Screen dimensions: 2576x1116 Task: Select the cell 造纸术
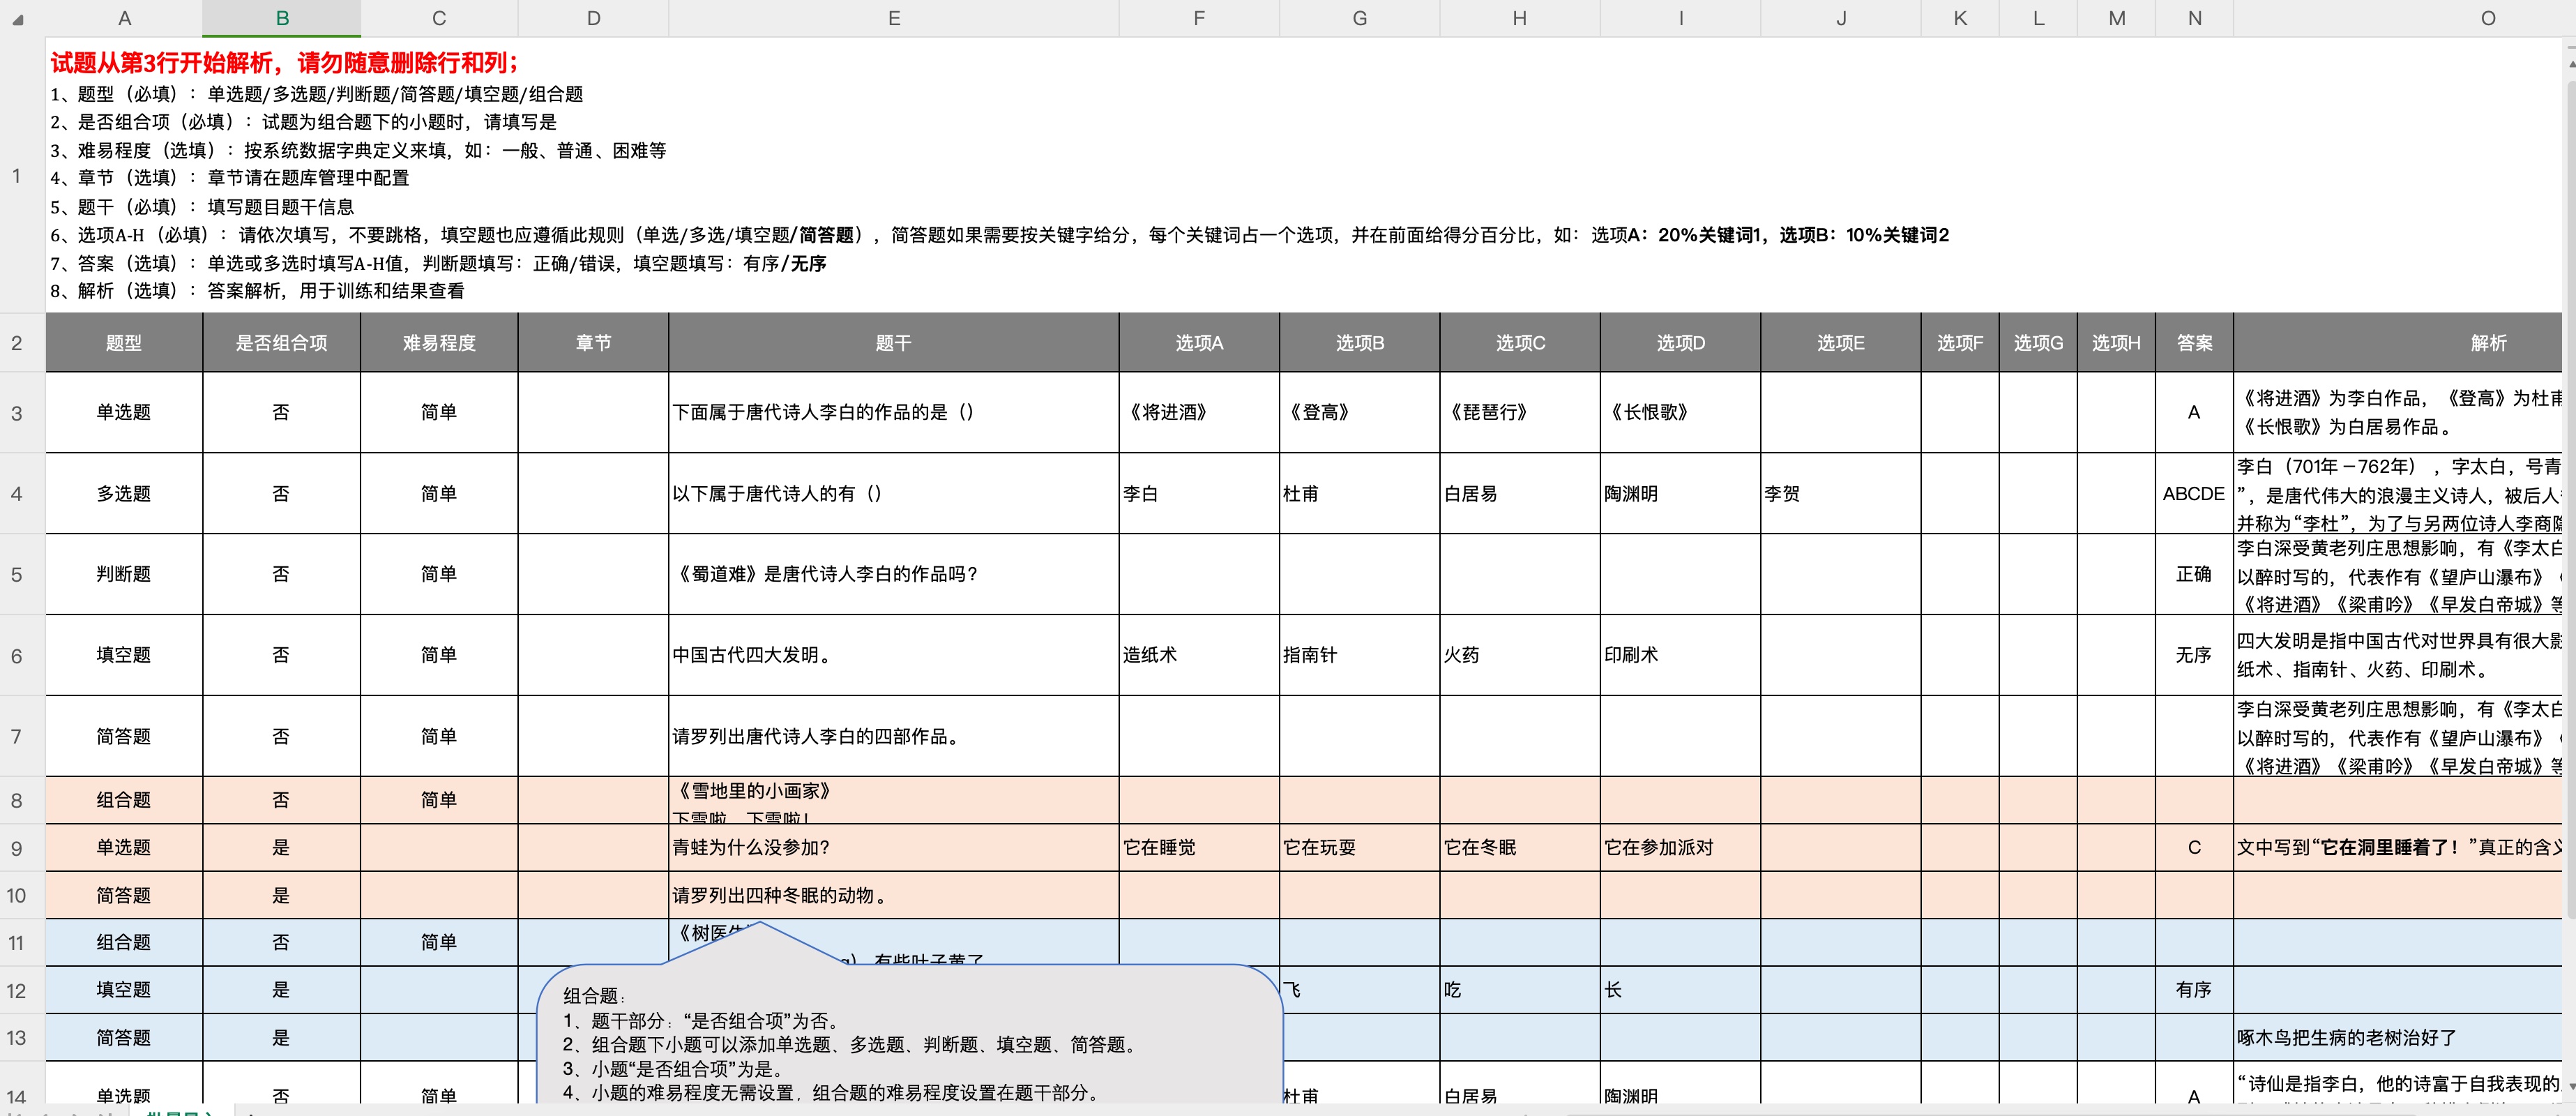1199,656
